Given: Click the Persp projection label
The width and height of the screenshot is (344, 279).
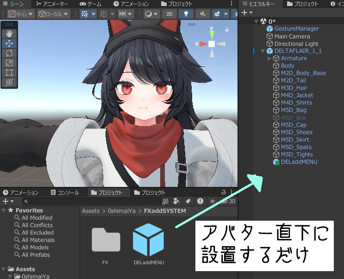Looking at the screenshot, I should click(x=214, y=68).
